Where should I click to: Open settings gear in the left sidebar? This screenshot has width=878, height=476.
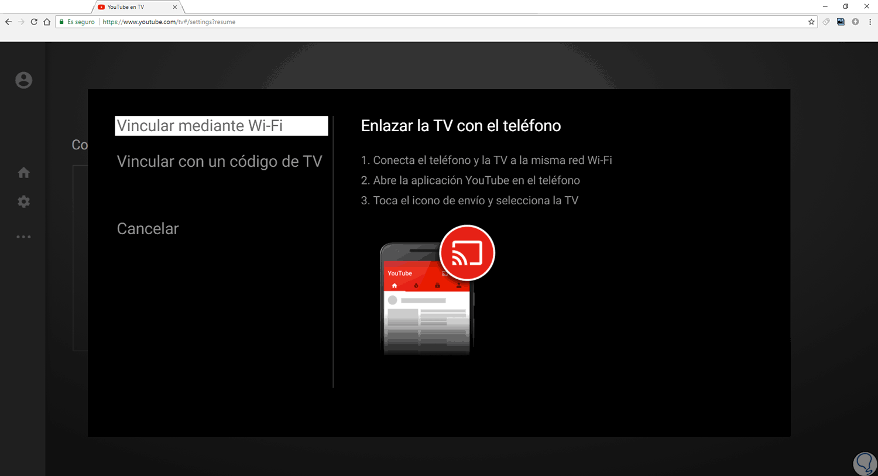[x=23, y=201]
